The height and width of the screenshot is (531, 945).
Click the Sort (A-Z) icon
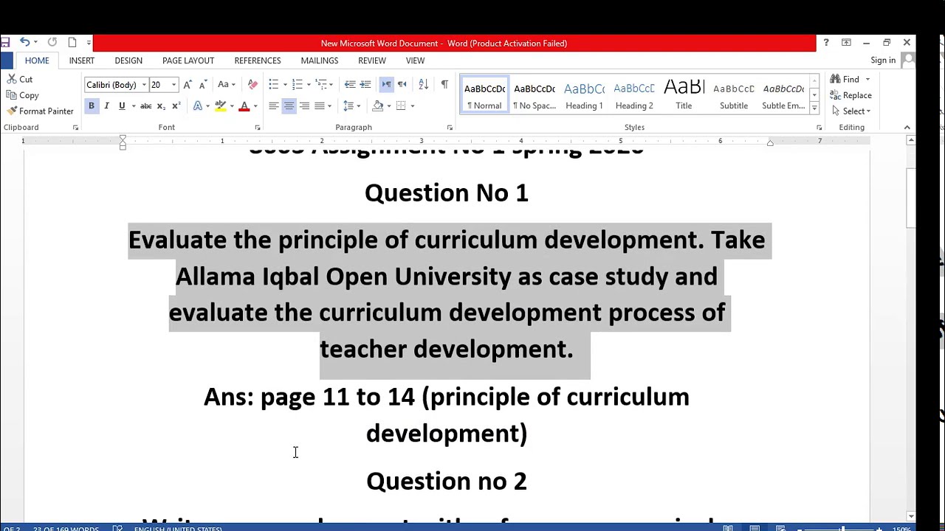coord(423,85)
